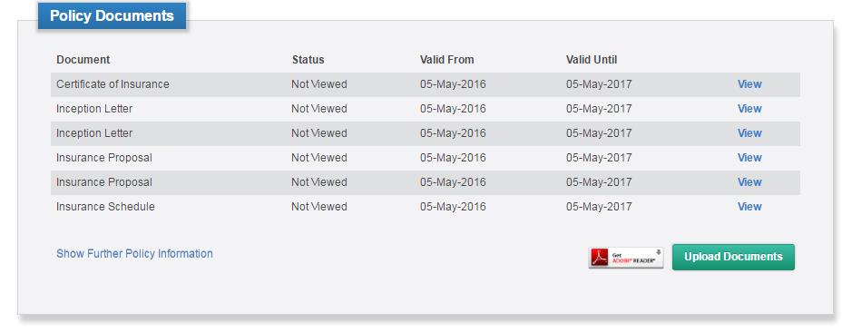The image size is (842, 332).
Task: Open the second Insurance Proposal View link
Action: tap(749, 182)
